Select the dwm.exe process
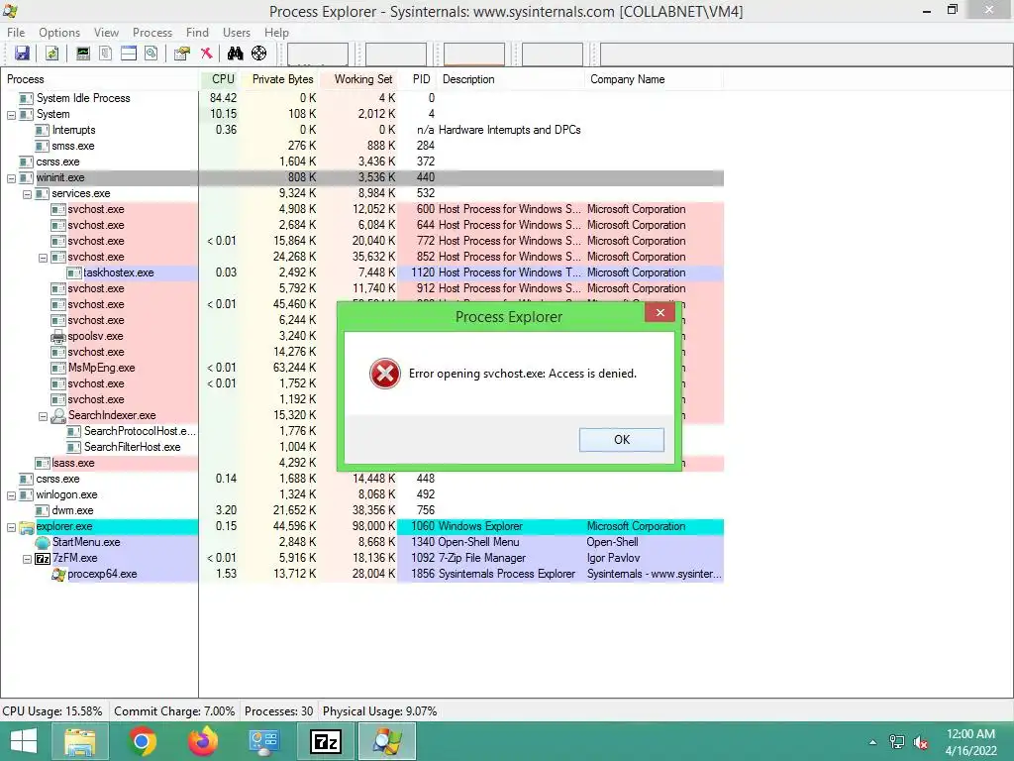1014x761 pixels. point(72,510)
